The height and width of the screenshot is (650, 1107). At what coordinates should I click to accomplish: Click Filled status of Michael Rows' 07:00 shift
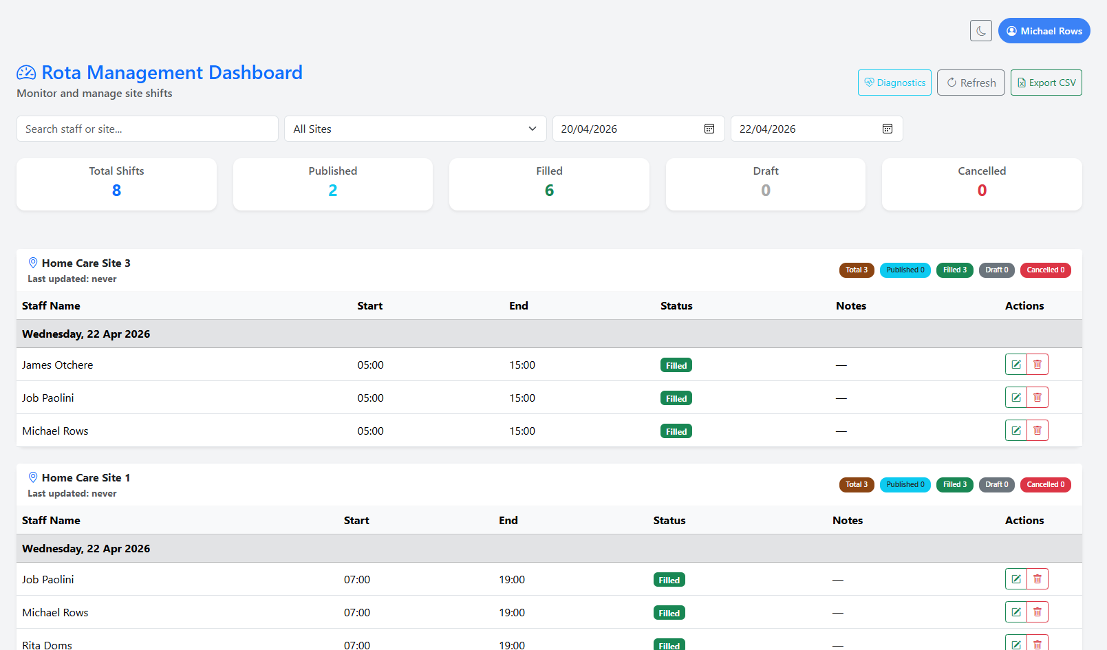[x=669, y=613]
